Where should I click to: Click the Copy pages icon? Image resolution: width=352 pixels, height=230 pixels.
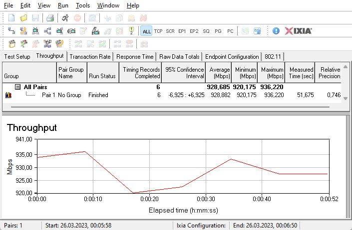(119, 18)
